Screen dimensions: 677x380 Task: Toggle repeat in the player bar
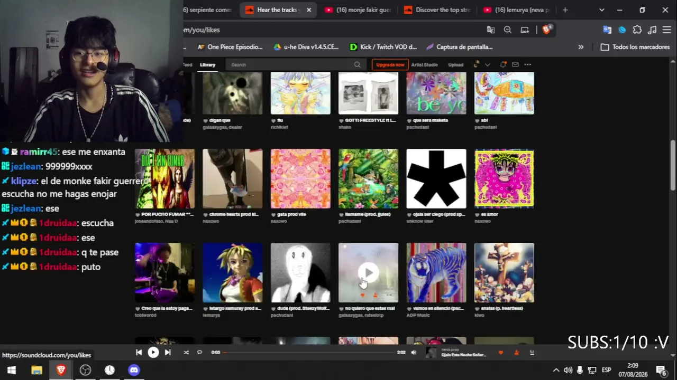[199, 353]
